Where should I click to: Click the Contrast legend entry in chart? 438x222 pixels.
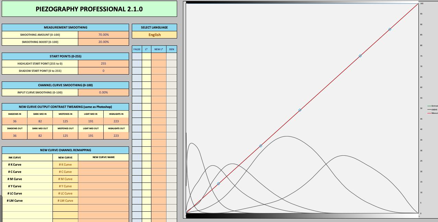[433, 106]
